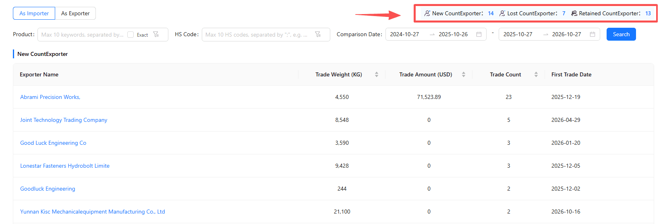The height and width of the screenshot is (224, 663).
Task: Click the blue Search button
Action: click(x=621, y=34)
